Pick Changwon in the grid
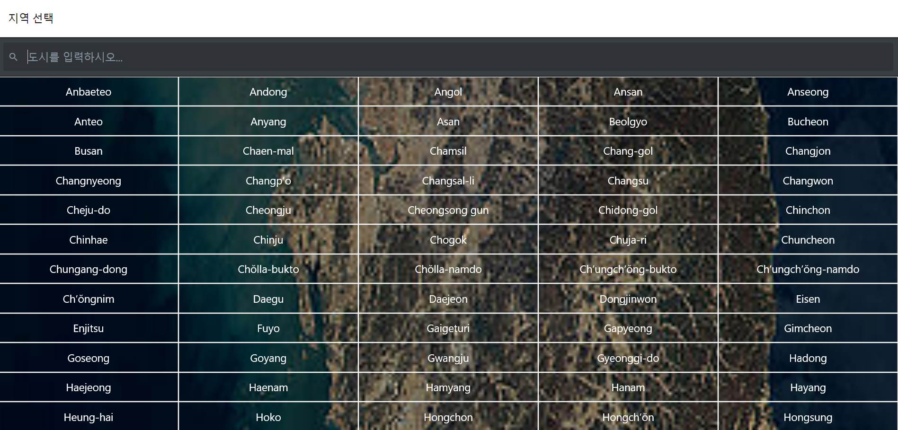This screenshot has width=898, height=430. pos(808,181)
